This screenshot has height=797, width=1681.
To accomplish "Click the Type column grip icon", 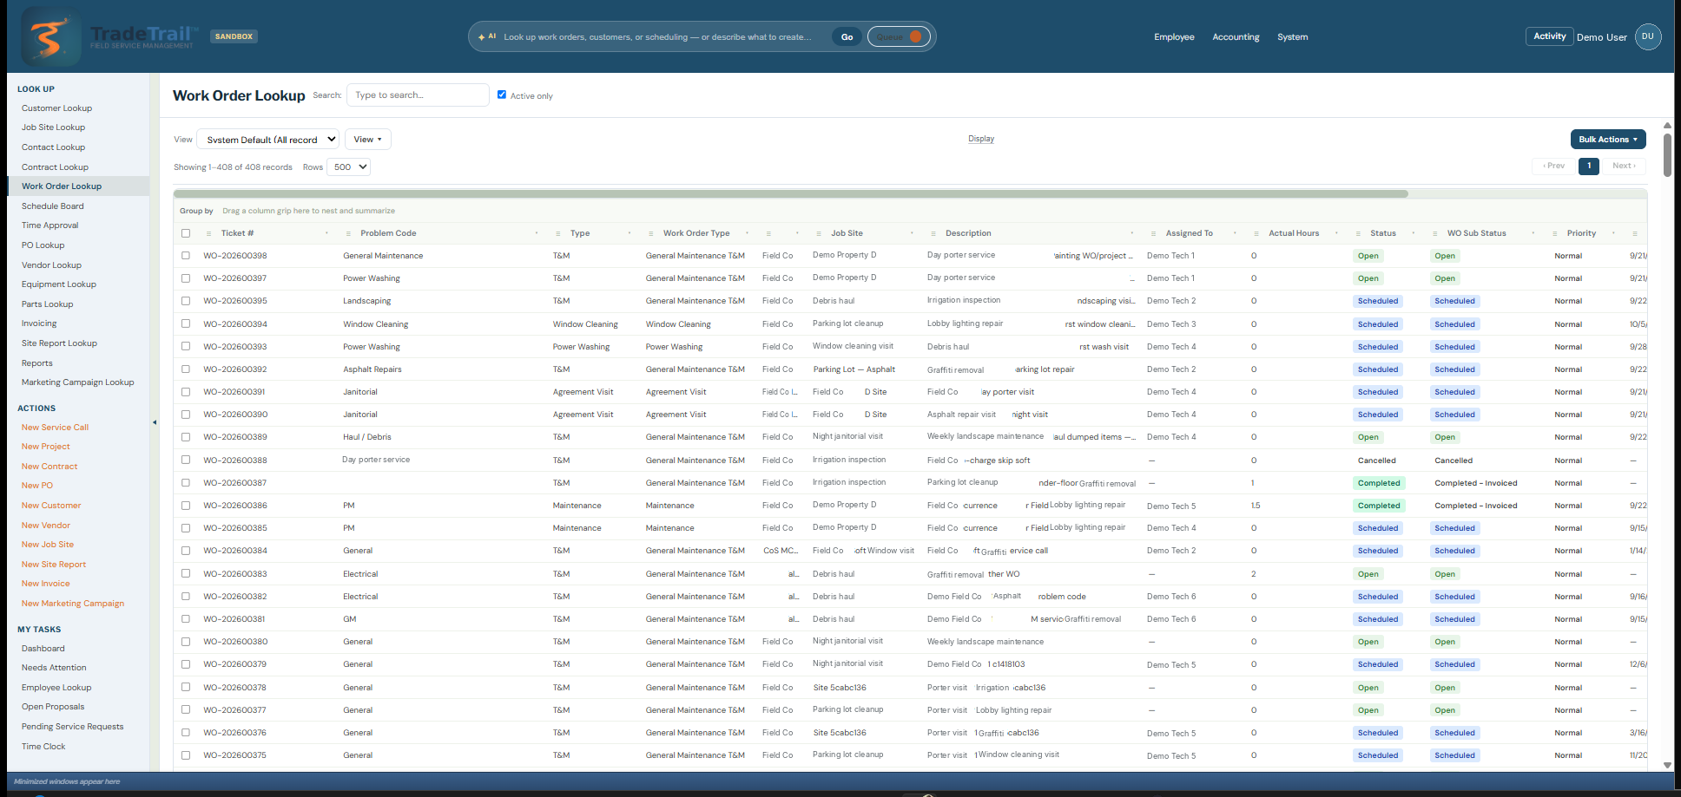I will [558, 233].
